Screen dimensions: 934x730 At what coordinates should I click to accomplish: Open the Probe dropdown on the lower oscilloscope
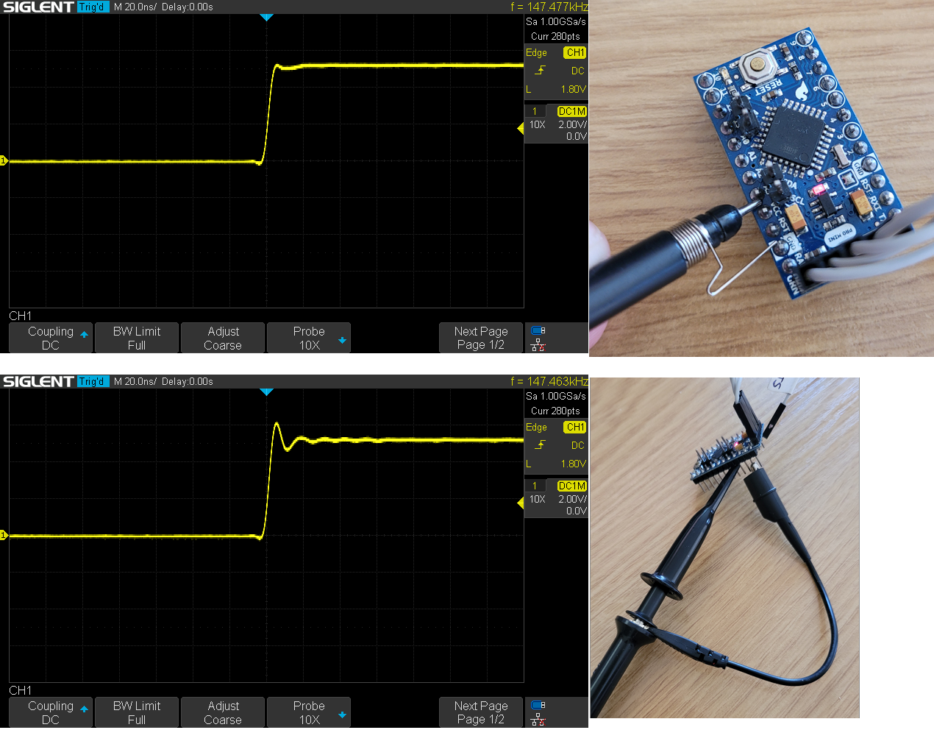click(308, 712)
